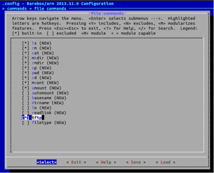Select the 'rmdir (NEW)' entry label
This screenshot has width=214, height=173.
click(x=45, y=63)
